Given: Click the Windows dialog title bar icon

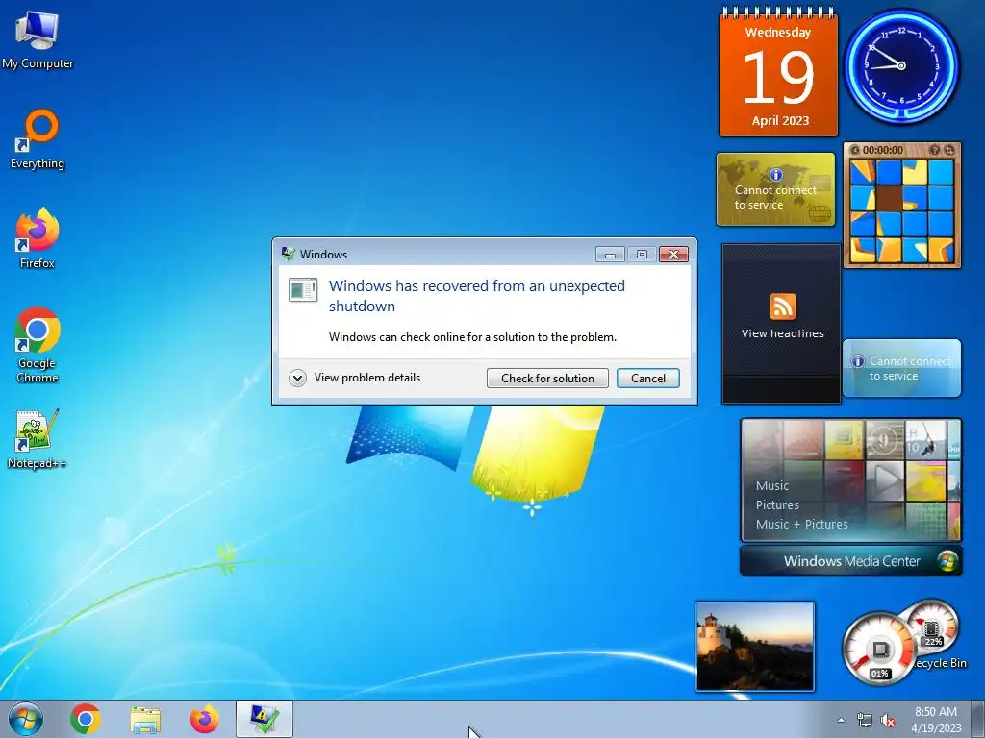Looking at the screenshot, I should point(289,254).
